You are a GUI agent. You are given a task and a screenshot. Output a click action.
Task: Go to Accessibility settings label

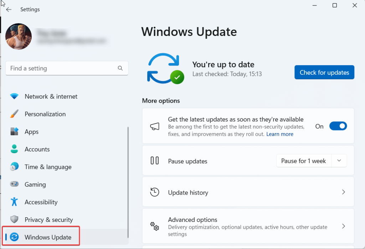click(41, 202)
